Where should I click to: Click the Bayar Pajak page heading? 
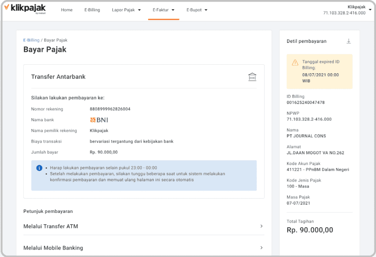pos(45,50)
